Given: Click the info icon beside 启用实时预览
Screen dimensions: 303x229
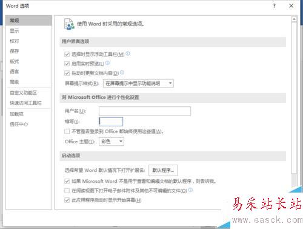Looking at the screenshot, I should click(x=107, y=63).
